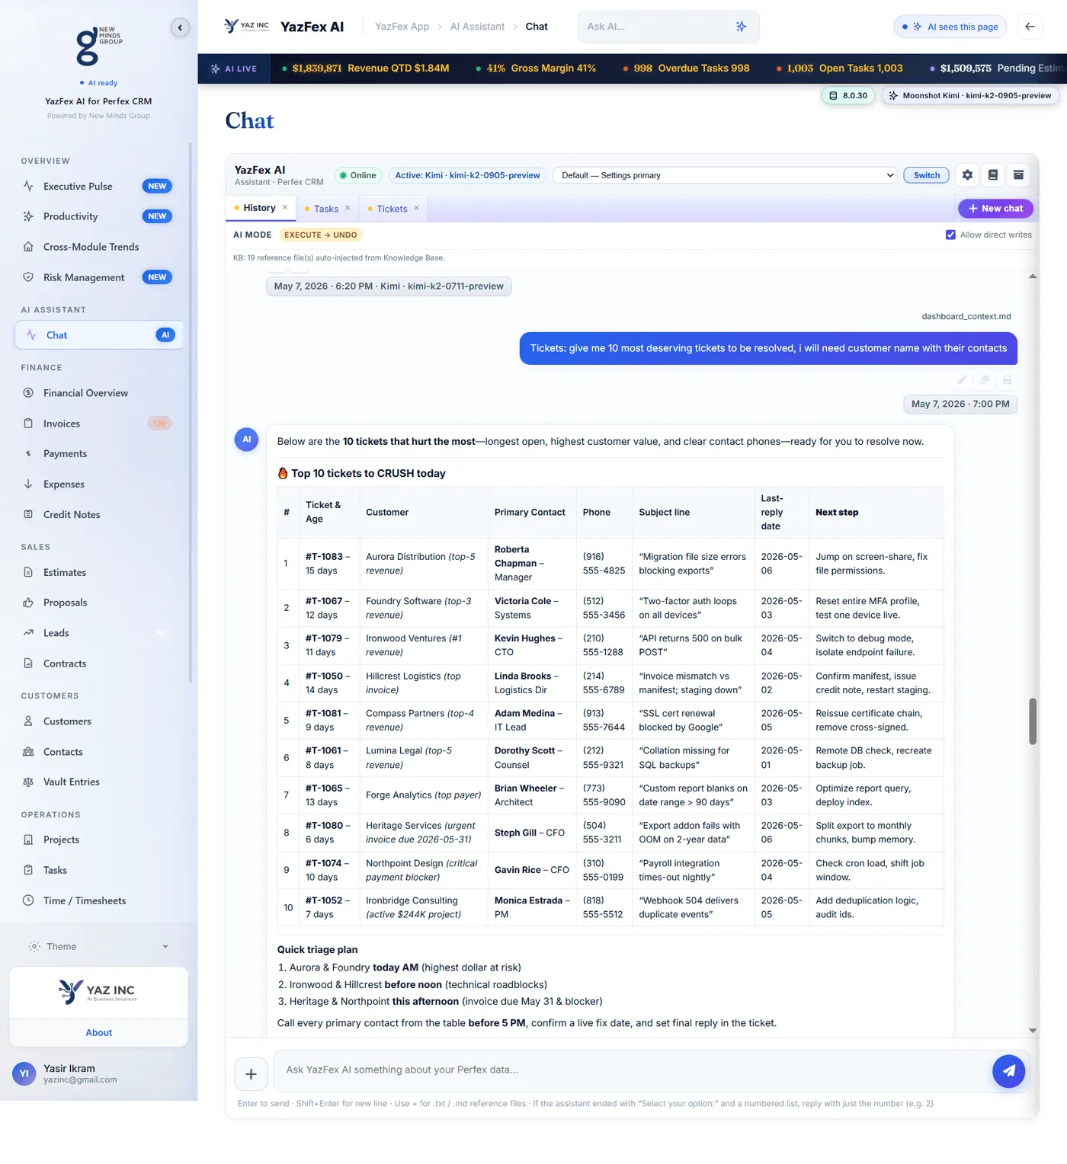Close the Tasks tab

pos(348,208)
